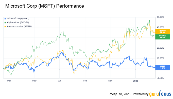173x99 pixels.
Task: Open the gurufocus logo link
Action: tap(160, 94)
